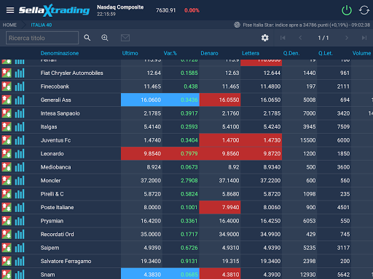This screenshot has width=373, height=279.
Task: Open table settings gear icon
Action: [265, 38]
